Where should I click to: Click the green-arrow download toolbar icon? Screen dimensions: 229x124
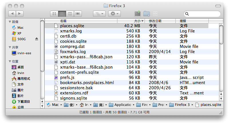137,13
